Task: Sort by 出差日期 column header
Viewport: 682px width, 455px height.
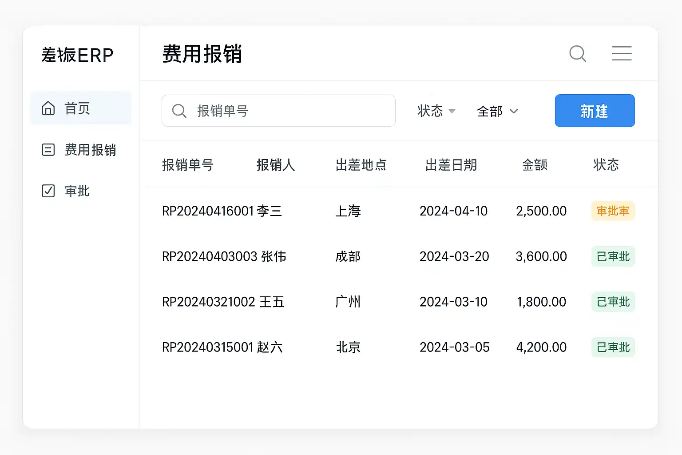Action: 451,165
